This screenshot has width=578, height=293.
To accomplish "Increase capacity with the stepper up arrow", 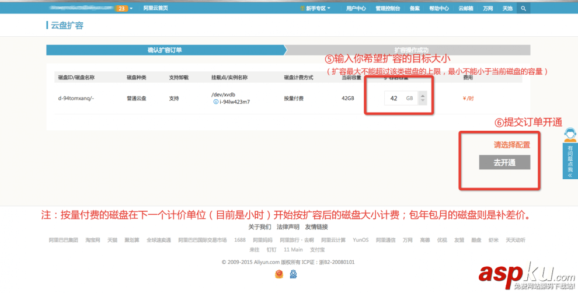I will 423,96.
